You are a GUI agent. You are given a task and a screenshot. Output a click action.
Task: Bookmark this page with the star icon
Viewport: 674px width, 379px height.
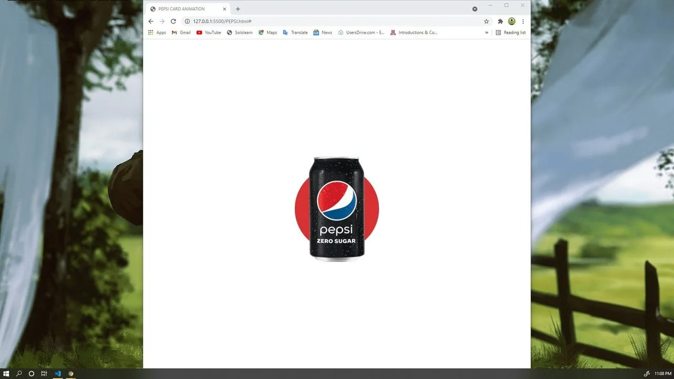[486, 21]
